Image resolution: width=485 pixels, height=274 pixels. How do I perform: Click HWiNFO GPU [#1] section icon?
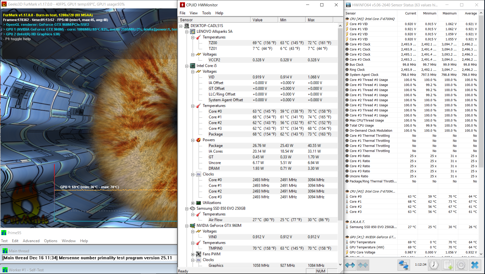(347, 237)
